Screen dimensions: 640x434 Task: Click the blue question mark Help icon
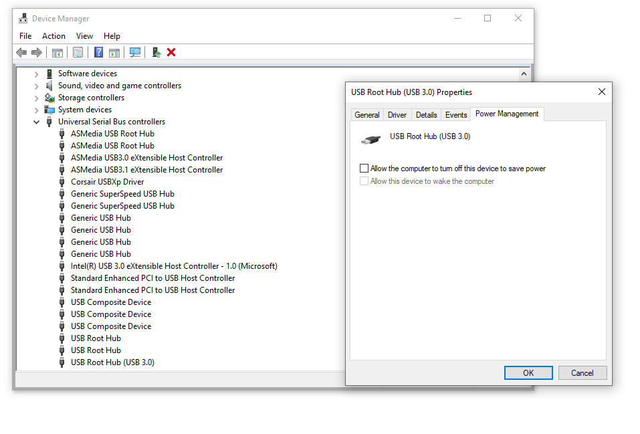tap(98, 52)
